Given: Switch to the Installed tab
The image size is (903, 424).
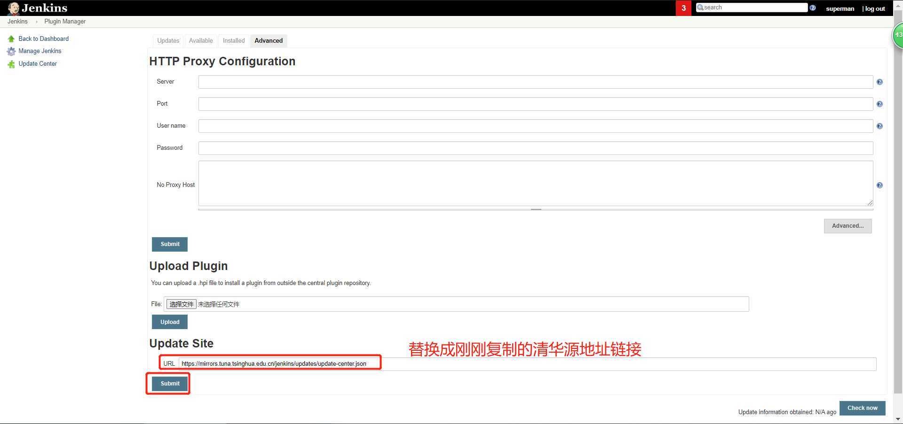Looking at the screenshot, I should coord(234,41).
